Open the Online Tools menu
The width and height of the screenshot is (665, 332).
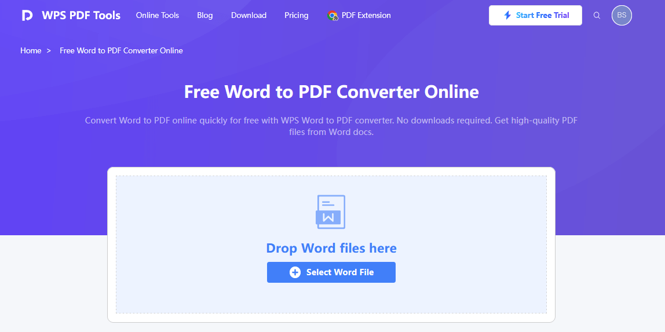tap(158, 15)
